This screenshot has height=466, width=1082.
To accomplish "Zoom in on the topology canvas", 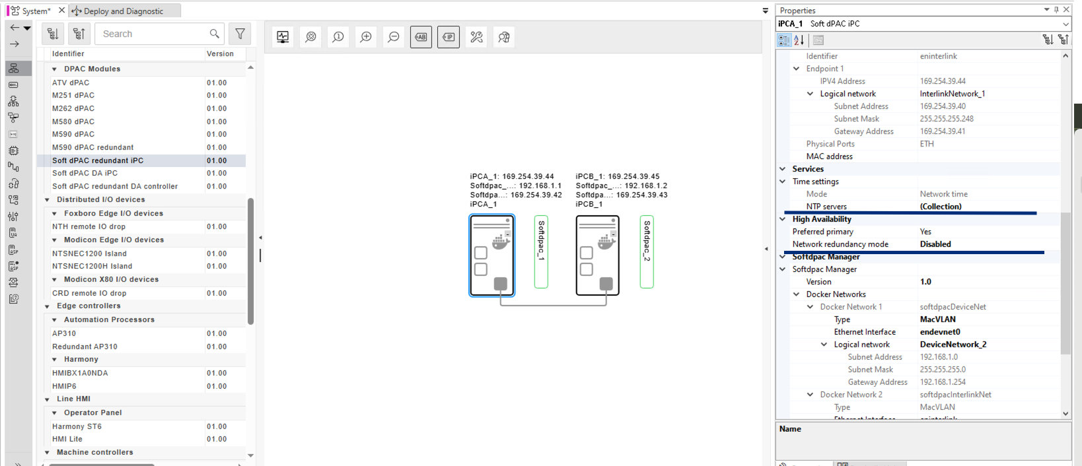I will [x=366, y=37].
